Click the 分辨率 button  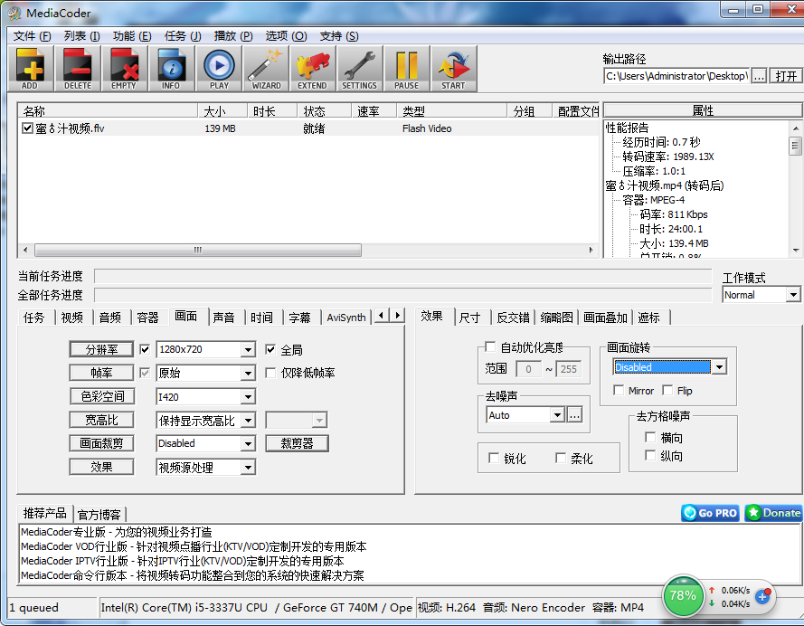click(101, 350)
